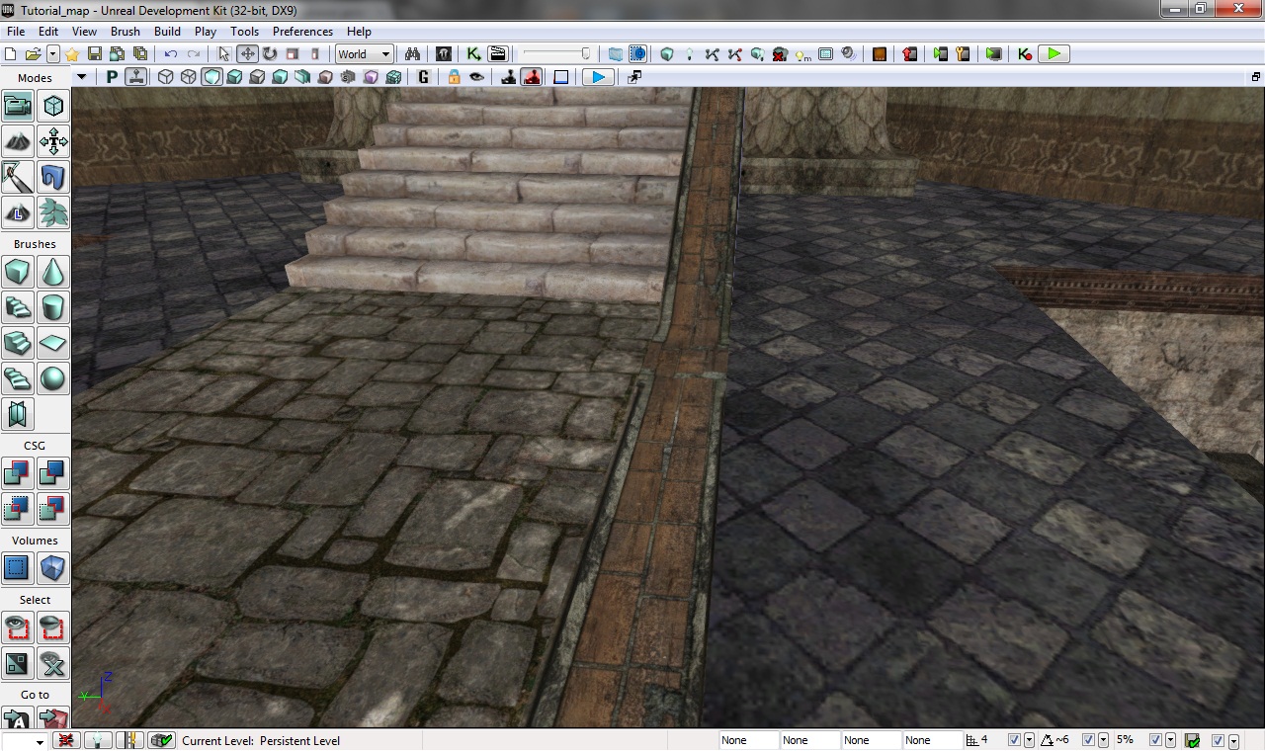Open the World coordinate system dropdown
The width and height of the screenshot is (1265, 751).
tap(365, 54)
